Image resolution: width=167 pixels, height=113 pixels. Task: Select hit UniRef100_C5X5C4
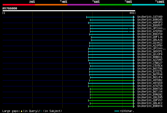click(x=150, y=66)
